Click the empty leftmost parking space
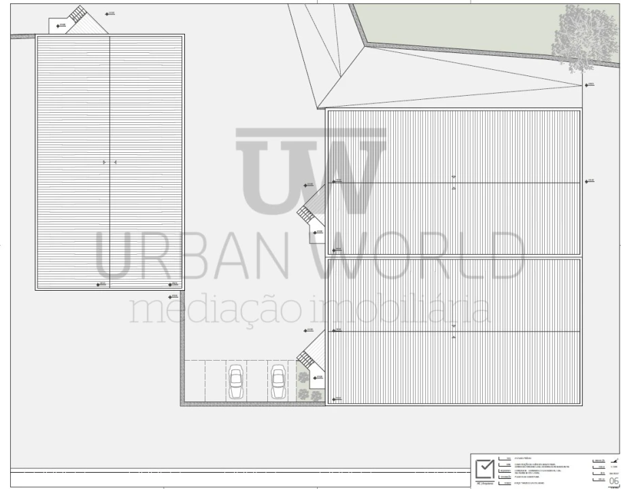The height and width of the screenshot is (489, 621). pos(194,380)
